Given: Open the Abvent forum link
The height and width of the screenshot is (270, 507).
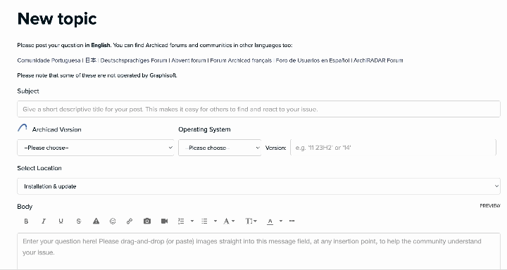Looking at the screenshot, I should pyautogui.click(x=189, y=60).
